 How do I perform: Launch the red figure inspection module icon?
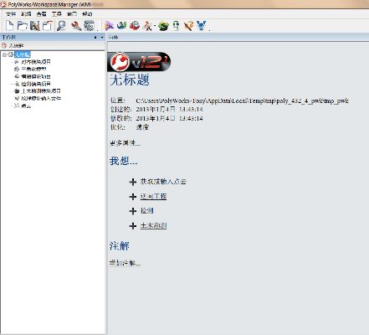click(x=147, y=26)
